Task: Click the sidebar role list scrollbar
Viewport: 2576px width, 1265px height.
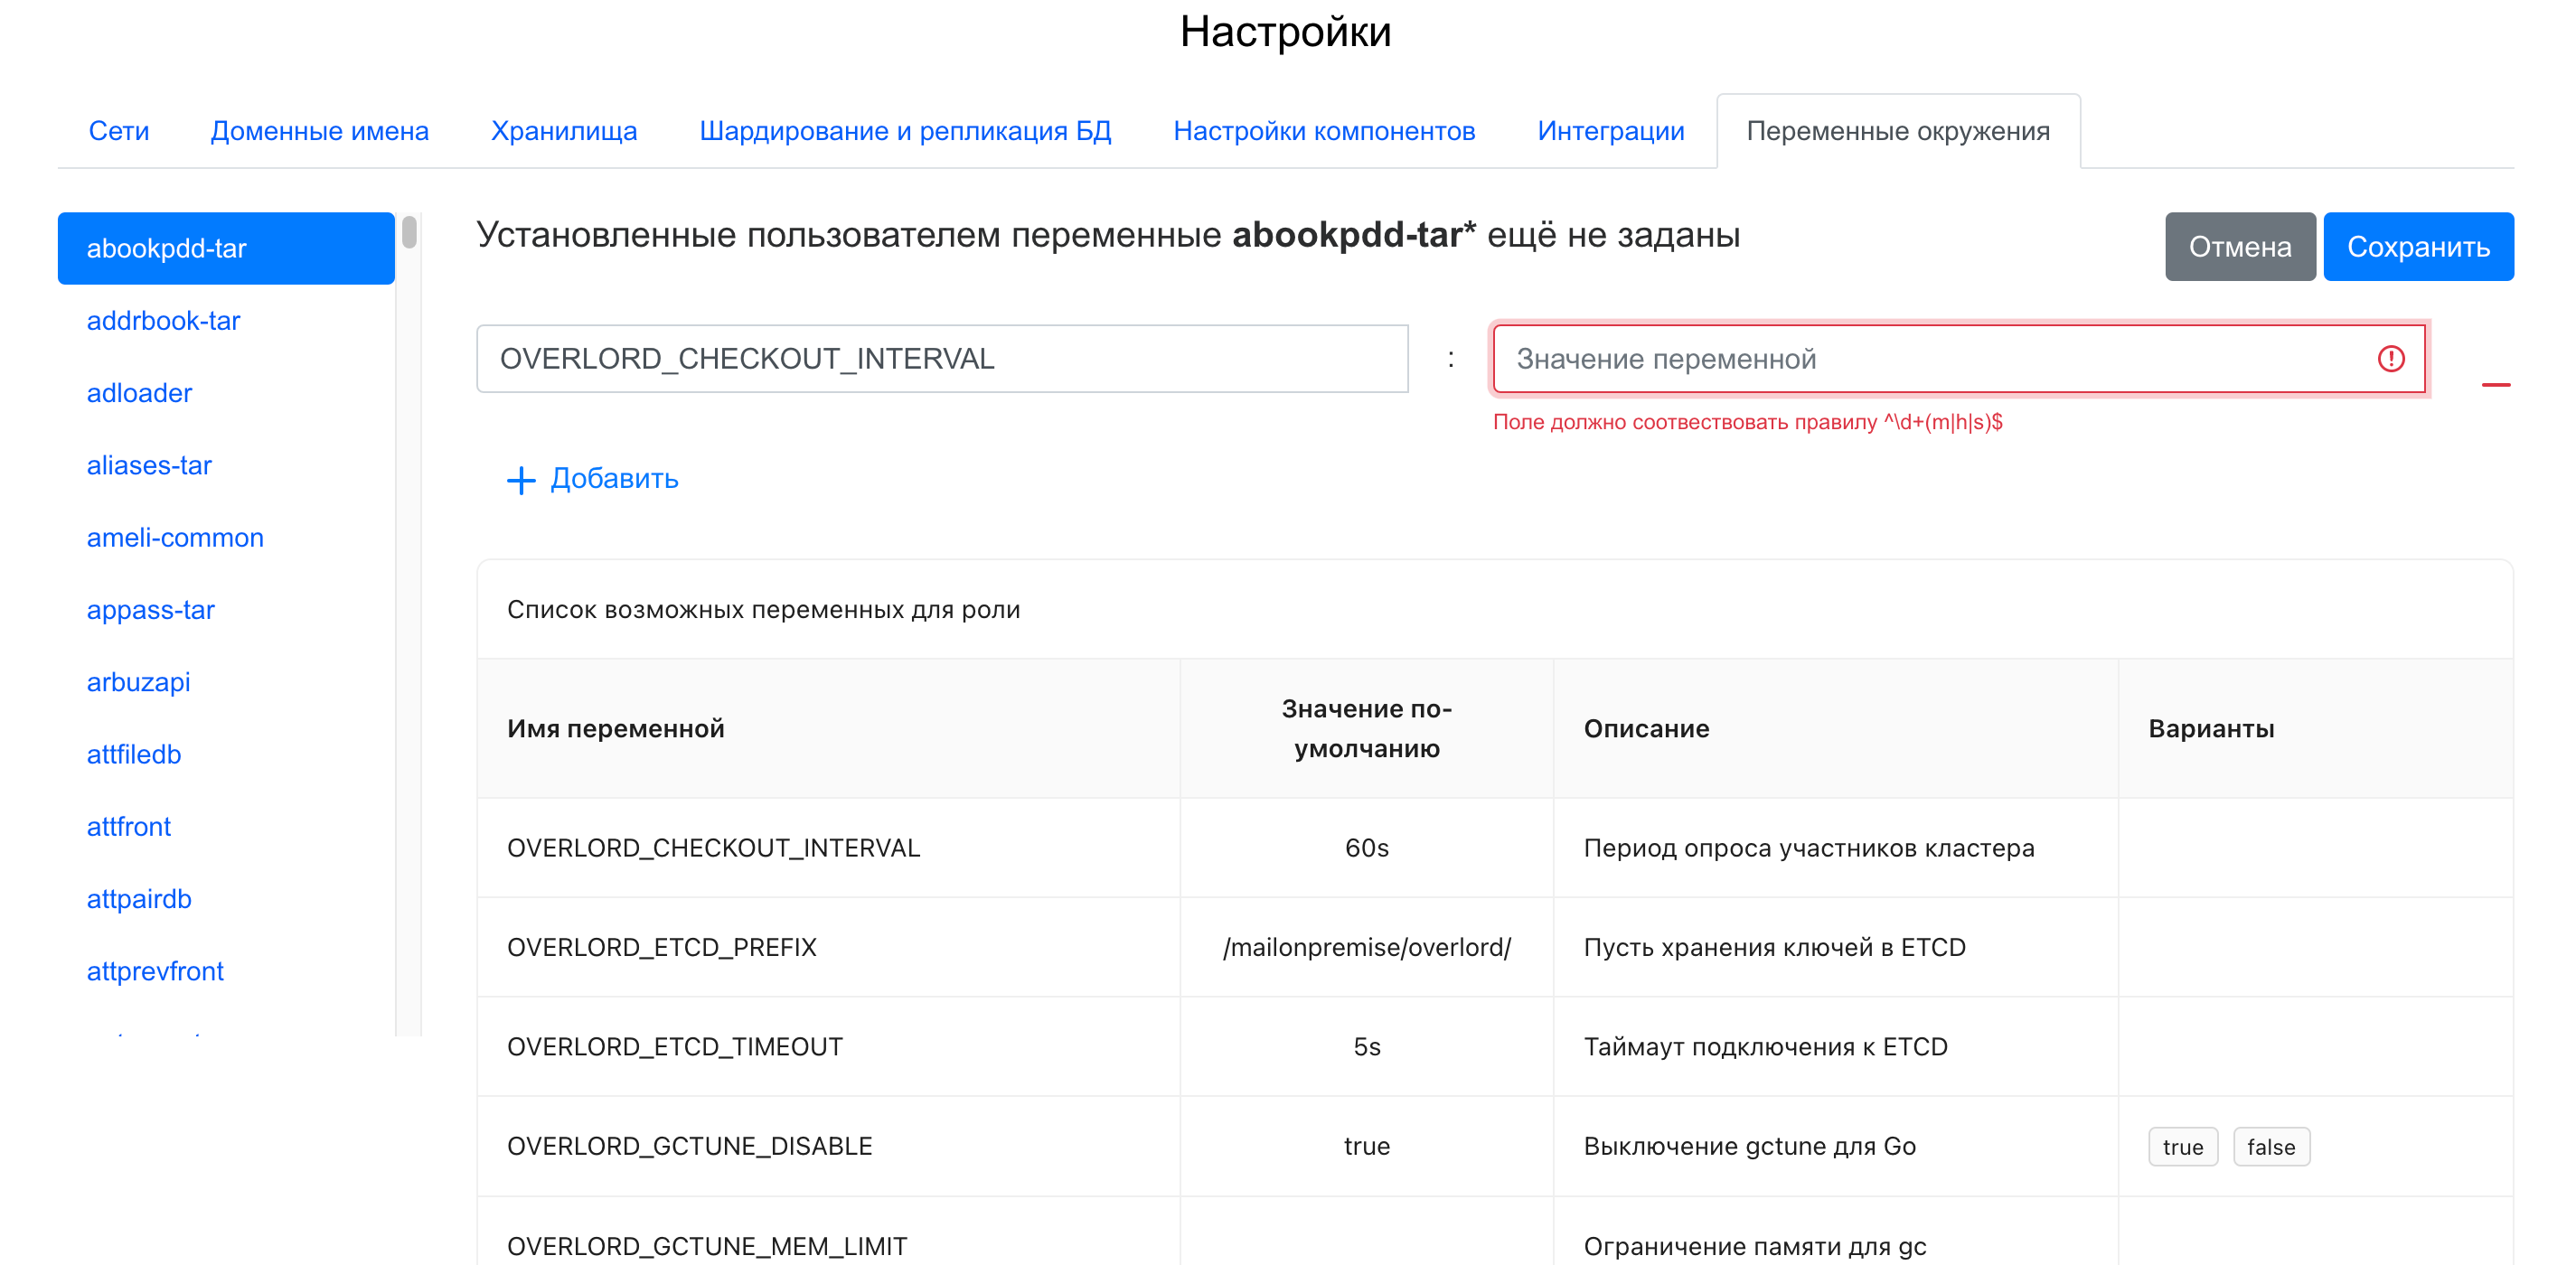Action: tap(409, 232)
